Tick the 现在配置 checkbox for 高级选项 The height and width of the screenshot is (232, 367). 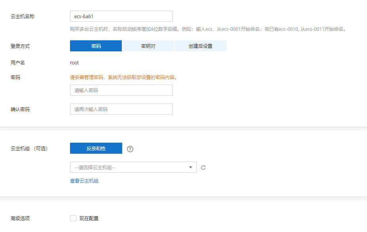(x=73, y=218)
